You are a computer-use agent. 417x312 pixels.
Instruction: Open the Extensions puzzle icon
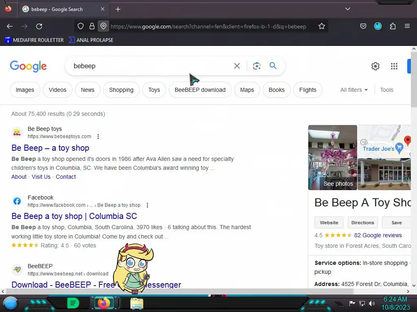(x=393, y=26)
